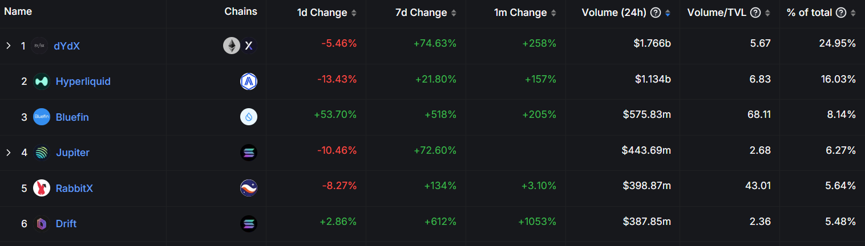Click the Volume/TVL info question mark
865x246 pixels.
point(755,13)
